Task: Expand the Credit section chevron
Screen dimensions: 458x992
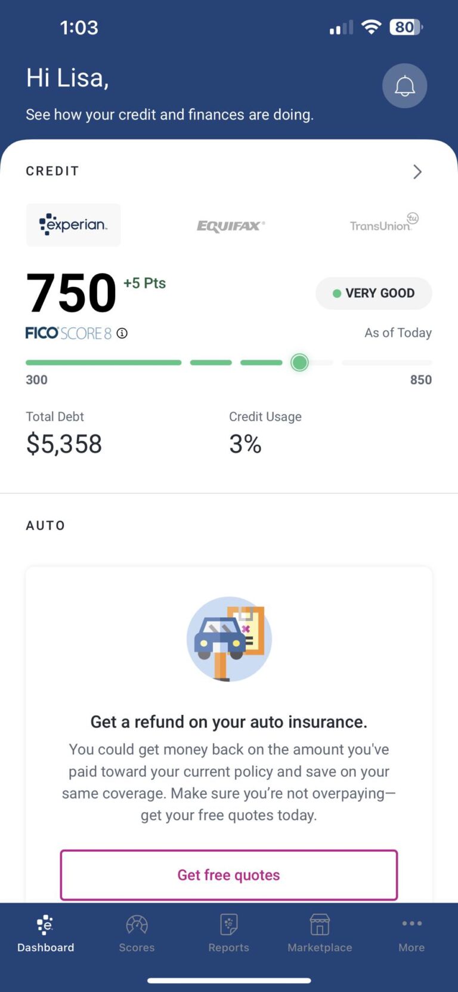Action: [x=417, y=172]
